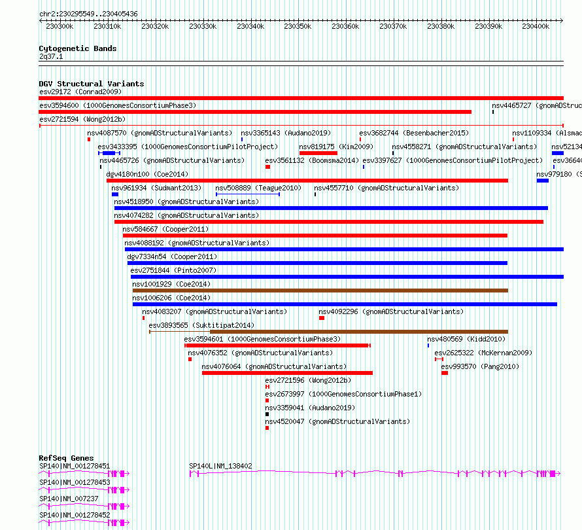Open esv2721596 (Wong2012b) label
Image resolution: width=582 pixels, height=530 pixels.
(308, 380)
